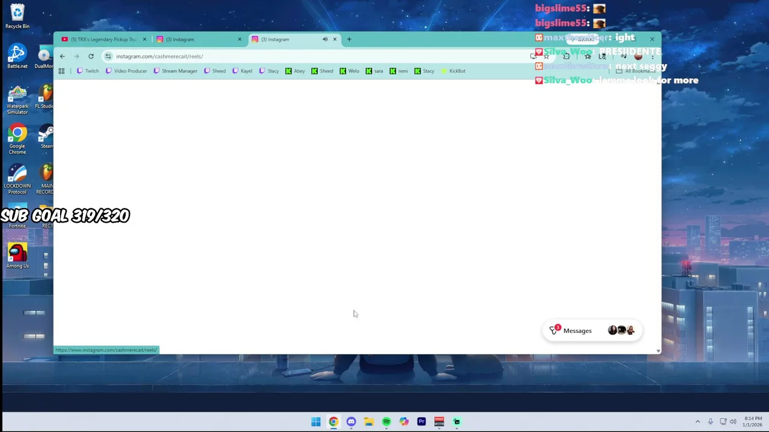Open the green robot app in taskbar
Screen dimensions: 769x432
[x=457, y=422]
